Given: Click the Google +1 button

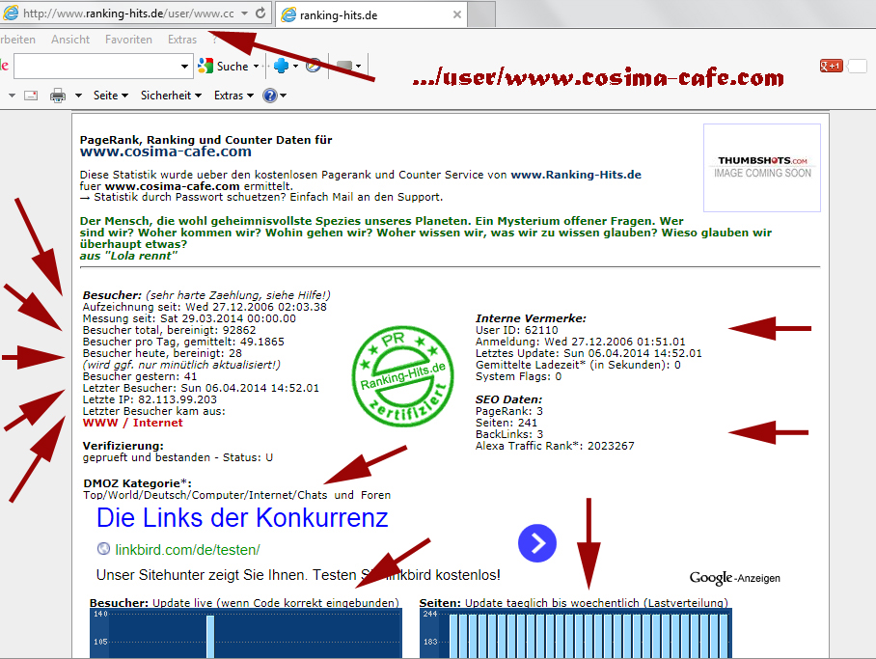Looking at the screenshot, I should pos(832,66).
